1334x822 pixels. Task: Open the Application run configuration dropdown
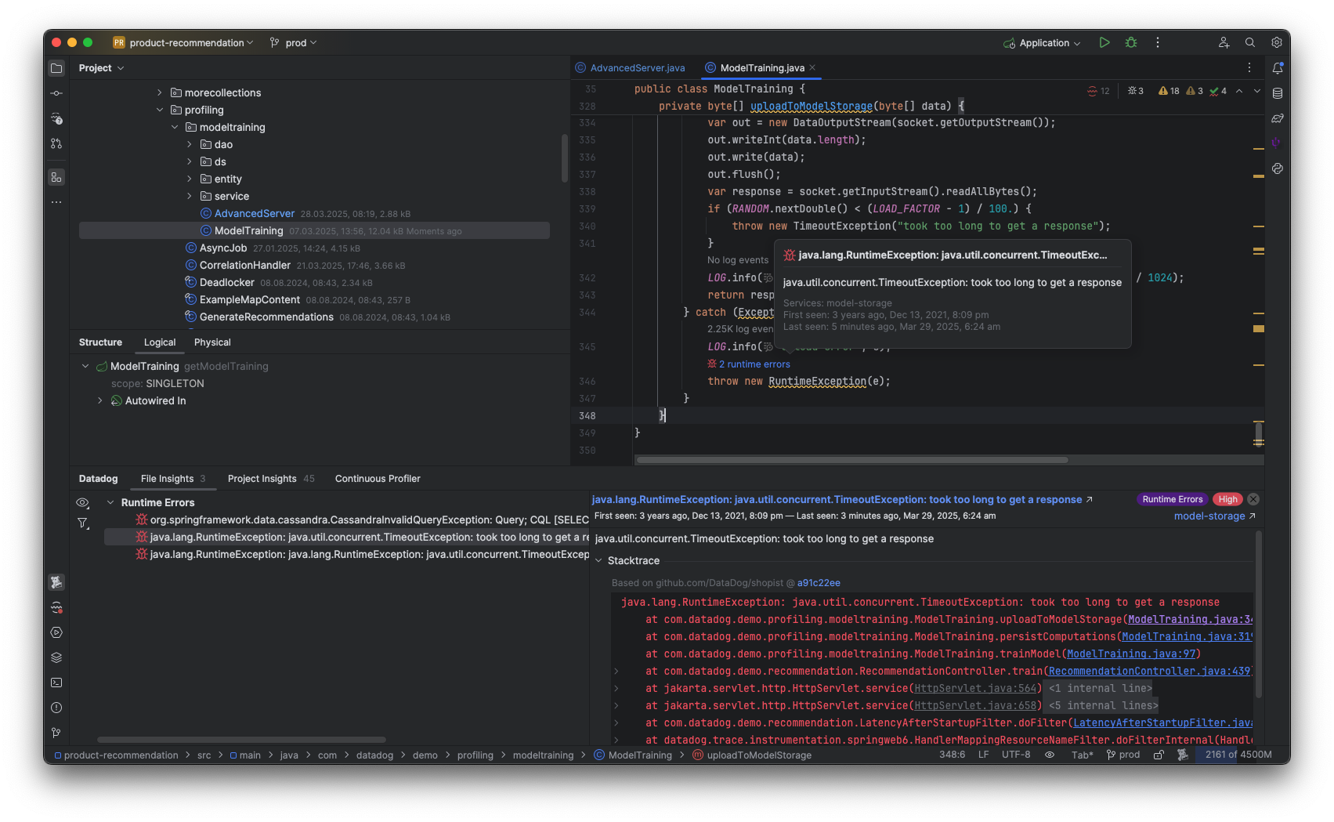click(1042, 42)
